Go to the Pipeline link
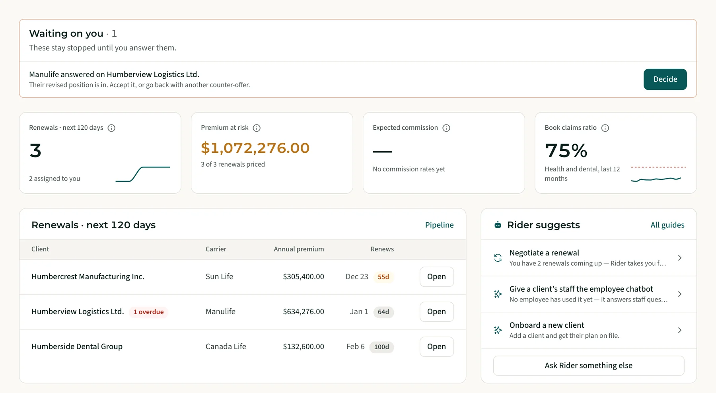Image resolution: width=716 pixels, height=393 pixels. coord(439,225)
